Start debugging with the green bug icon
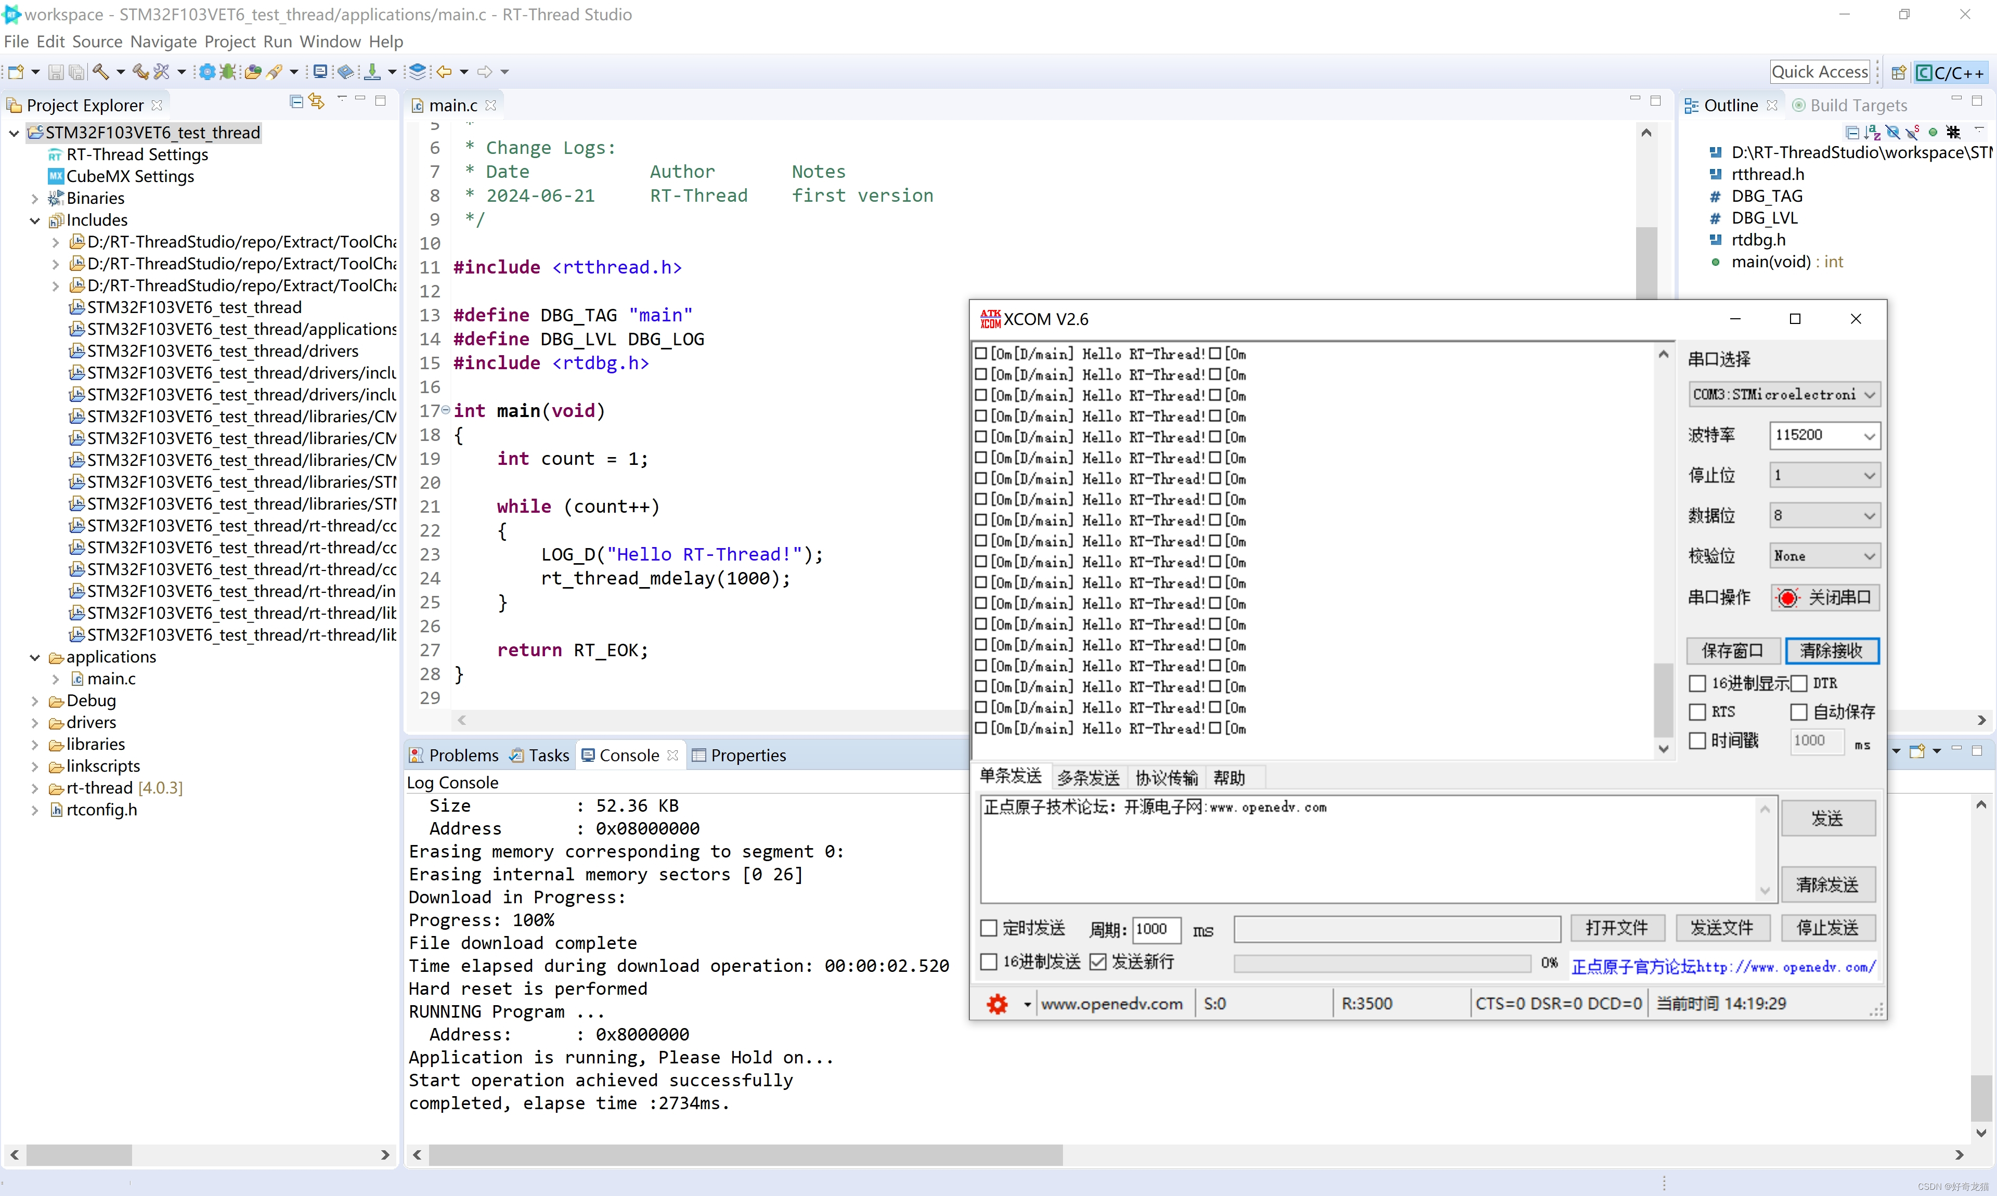 (228, 72)
